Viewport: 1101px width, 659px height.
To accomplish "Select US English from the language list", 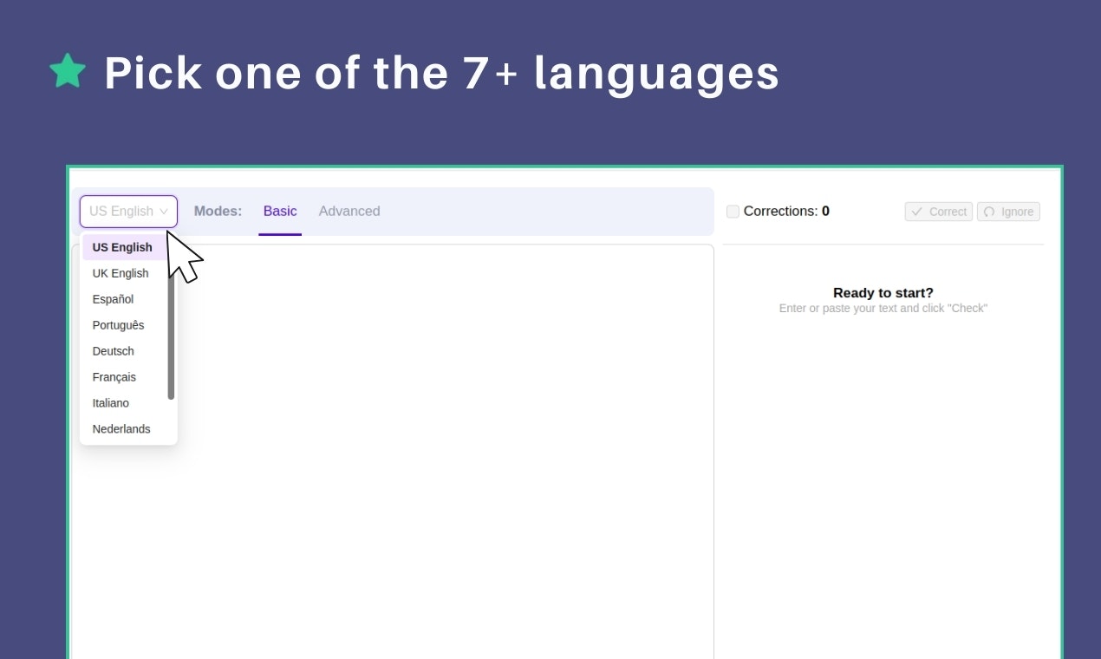I will coord(124,247).
